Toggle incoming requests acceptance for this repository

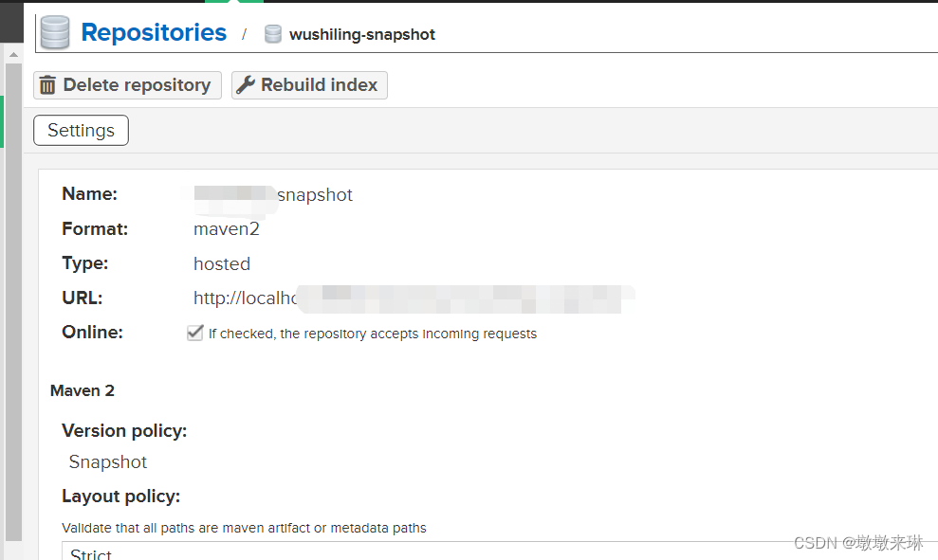194,332
